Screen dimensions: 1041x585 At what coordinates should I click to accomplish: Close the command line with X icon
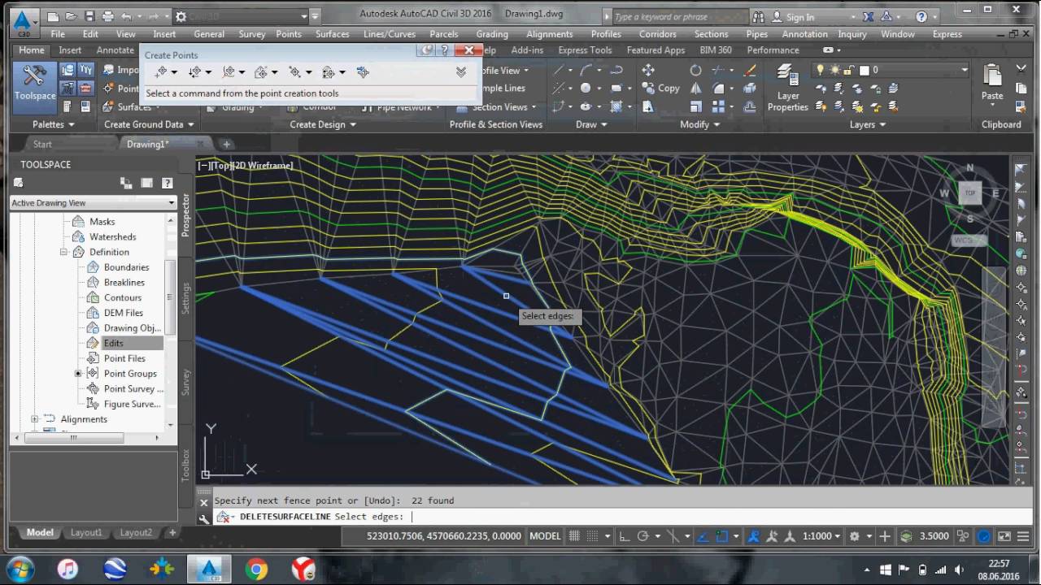(x=203, y=502)
